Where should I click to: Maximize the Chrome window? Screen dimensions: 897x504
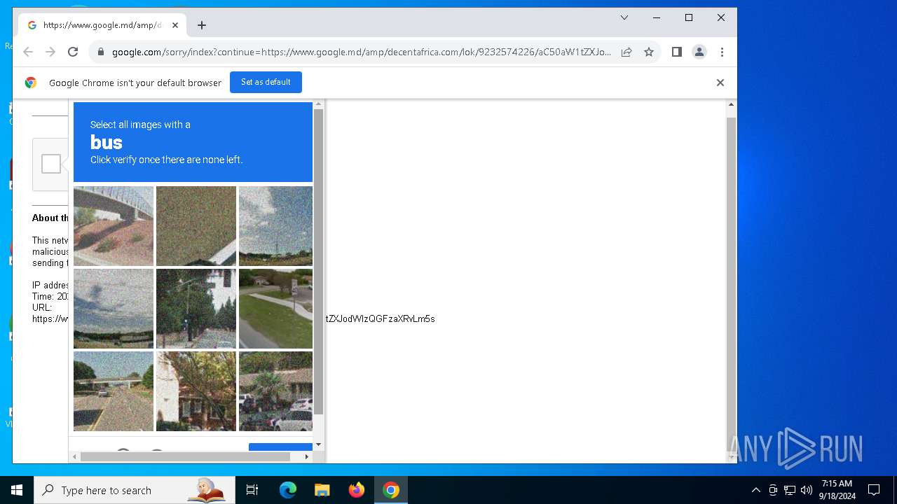(689, 17)
